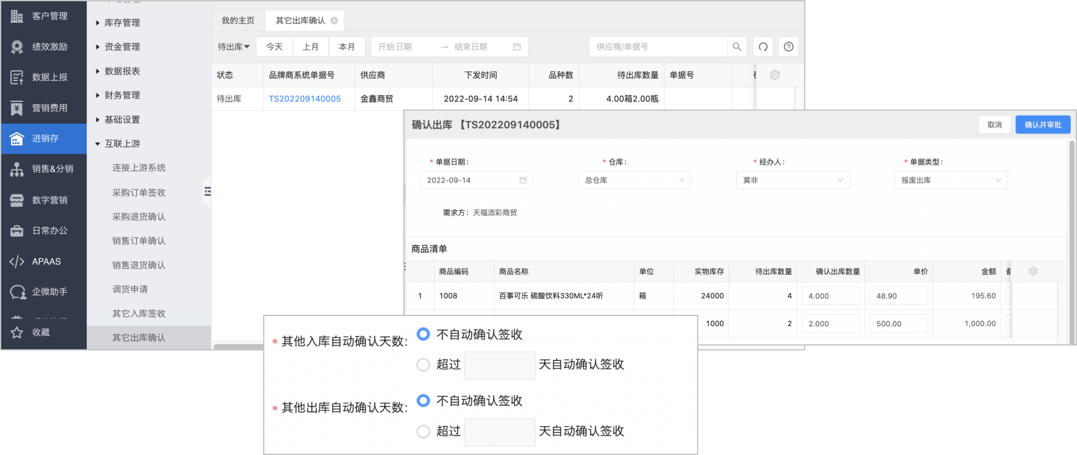This screenshot has width=1077, height=455.
Task: Open 营销费用 sidebar icon
Action: [x=17, y=108]
